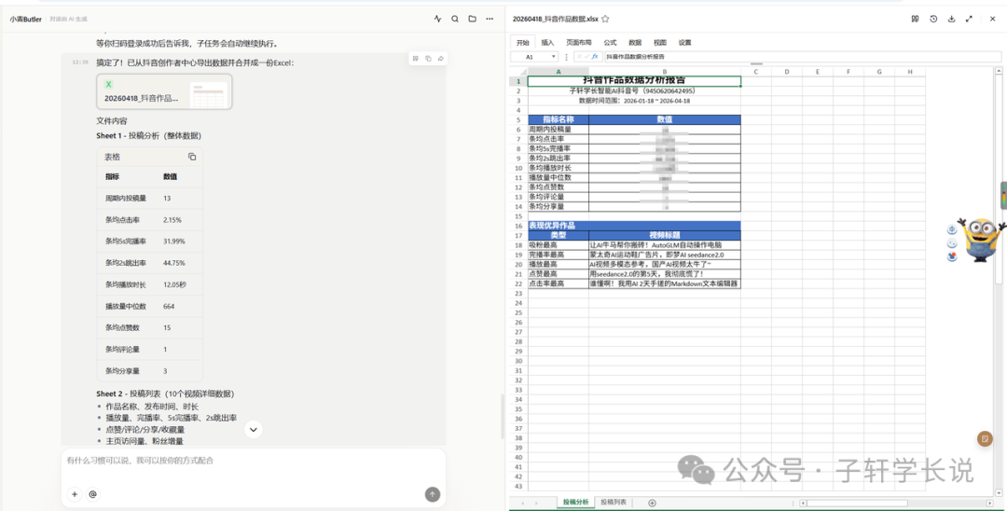Star the 20260418_抖音作品数据.xlsx file
Viewport: 1007px width, 511px height.
tap(605, 20)
